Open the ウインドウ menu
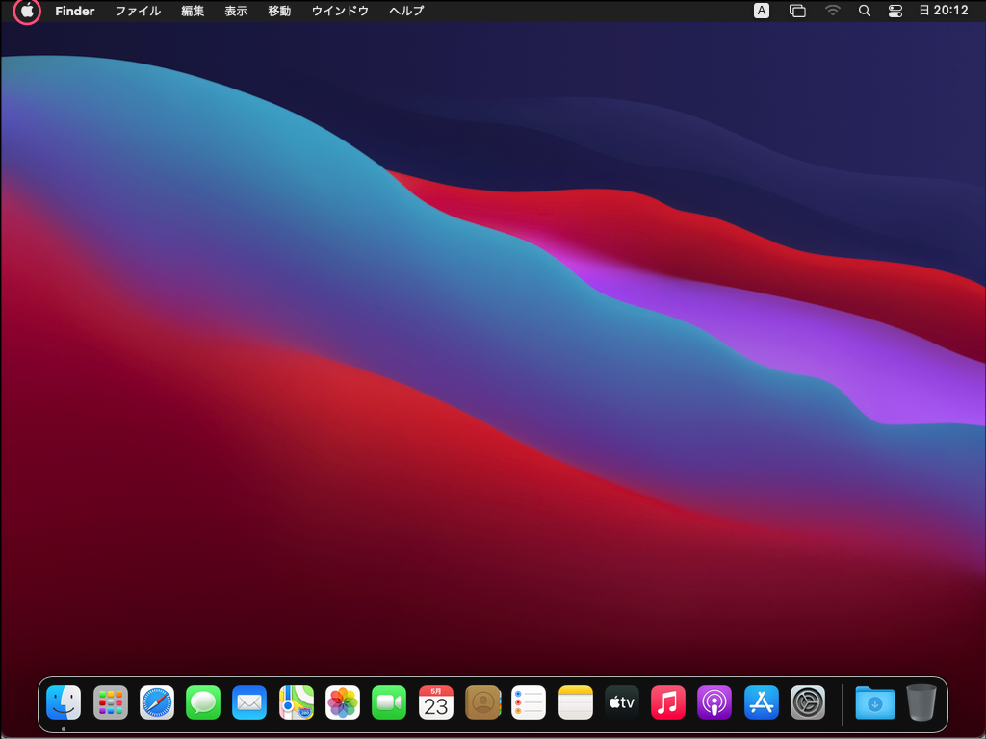Image resolution: width=986 pixels, height=739 pixels. 340,11
